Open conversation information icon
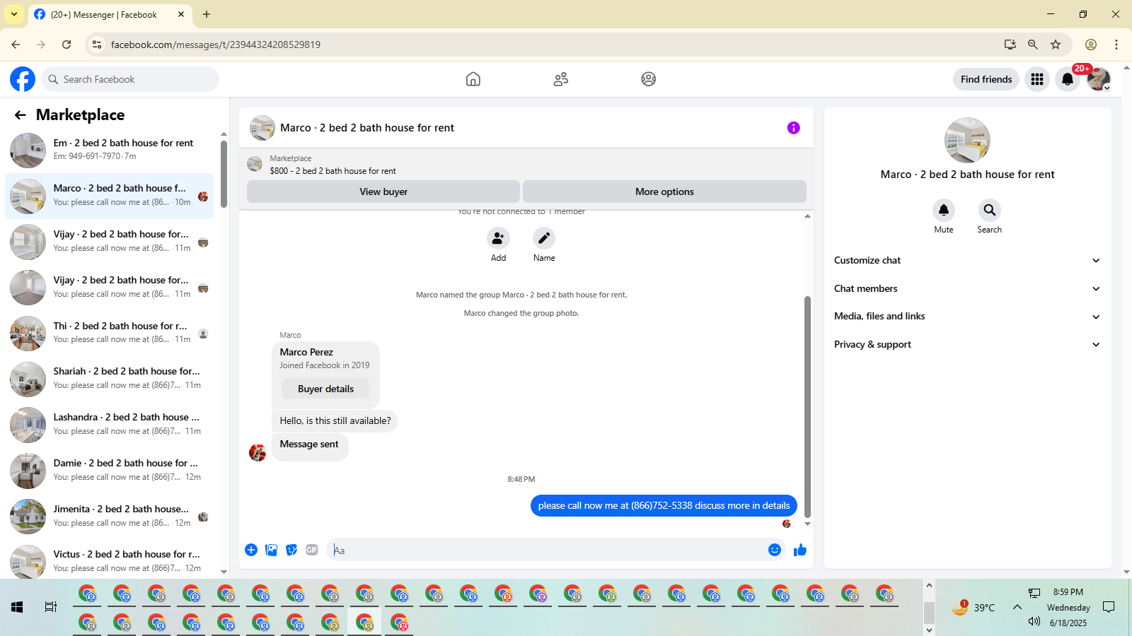 pos(794,128)
